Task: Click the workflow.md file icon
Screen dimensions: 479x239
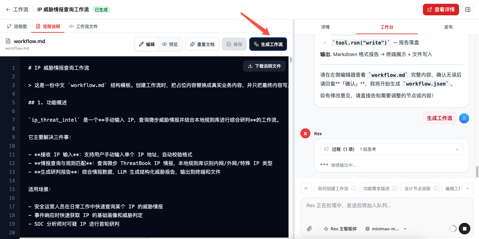Action: [x=8, y=41]
